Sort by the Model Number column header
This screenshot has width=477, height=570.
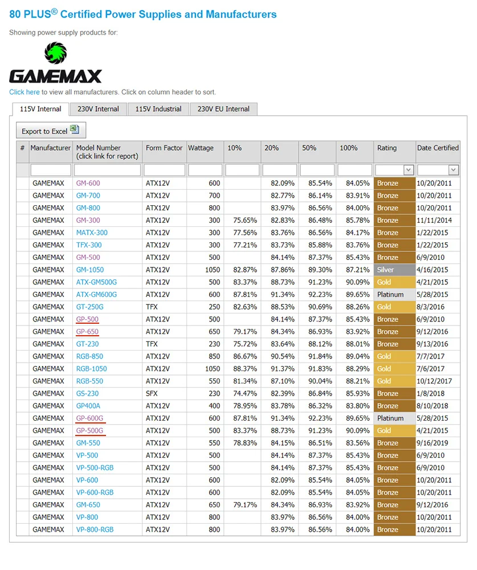[x=107, y=152]
